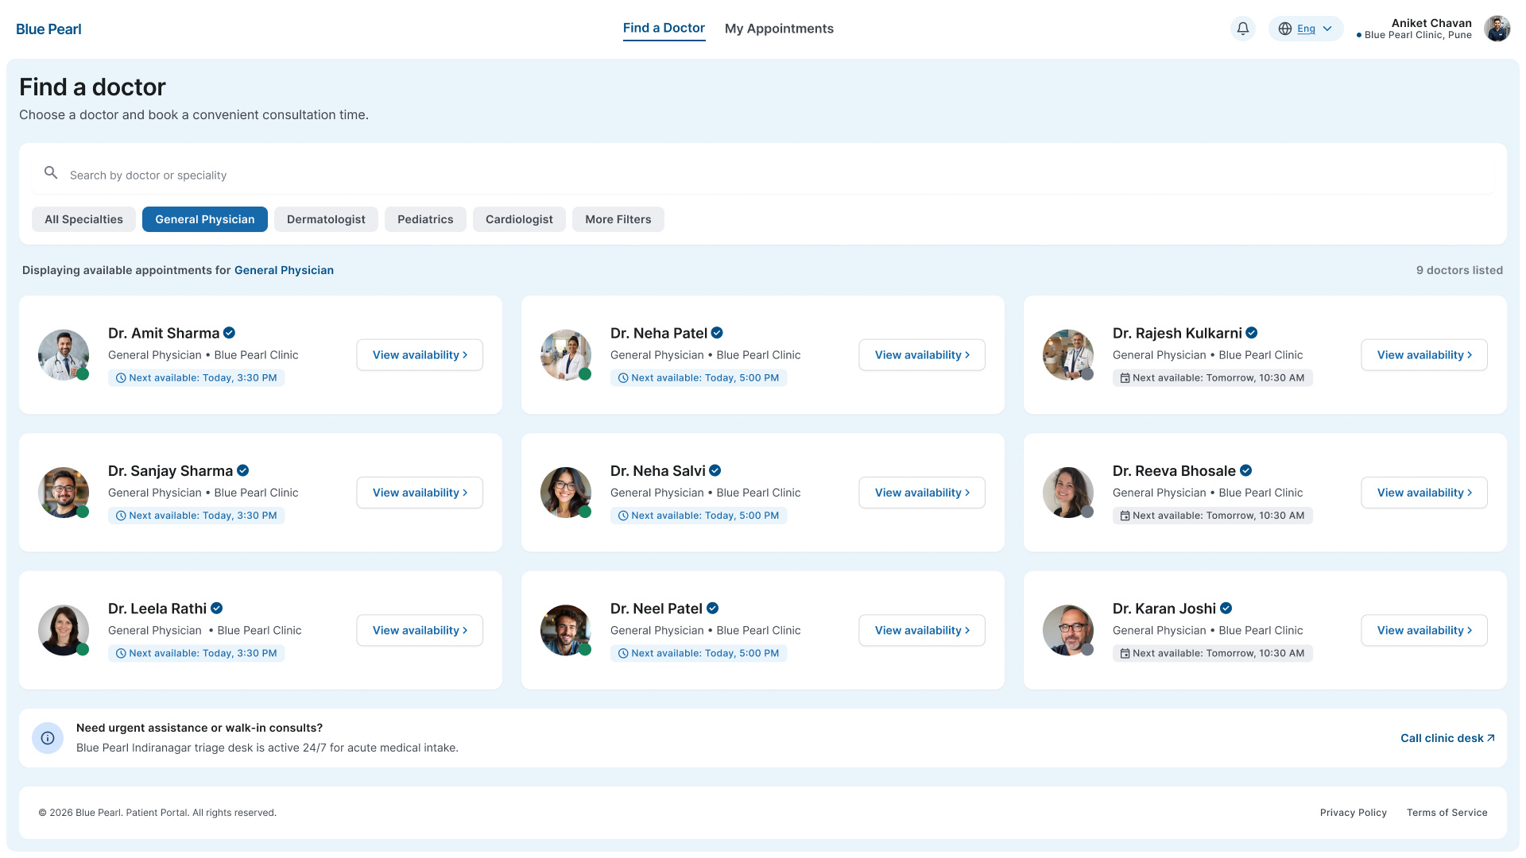Image resolution: width=1526 pixels, height=858 pixels.
Task: Click the info icon beside urgent assistance
Action: (x=48, y=738)
